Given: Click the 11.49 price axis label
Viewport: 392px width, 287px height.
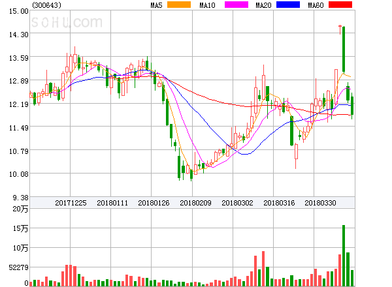Looking at the screenshot, I should point(19,128).
